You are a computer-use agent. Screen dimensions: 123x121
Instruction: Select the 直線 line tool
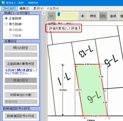113,16
